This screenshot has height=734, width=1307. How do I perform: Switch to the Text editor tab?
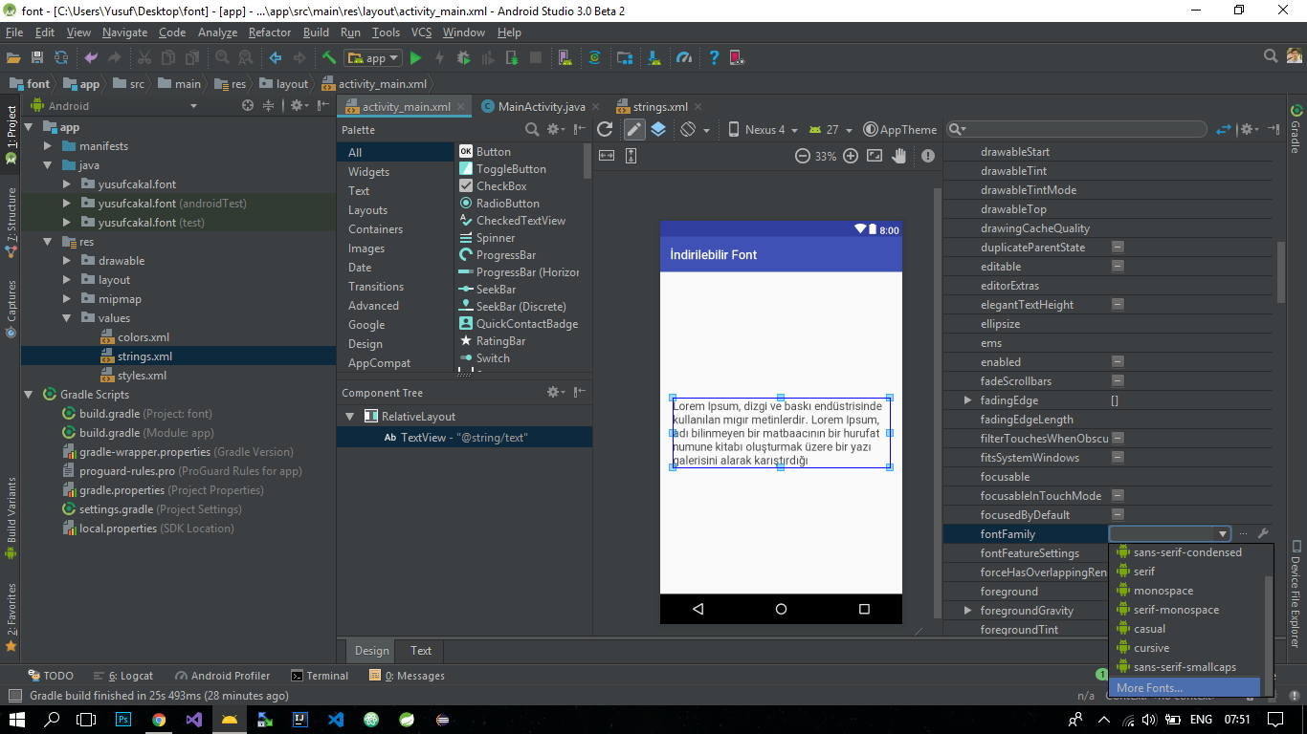point(421,651)
